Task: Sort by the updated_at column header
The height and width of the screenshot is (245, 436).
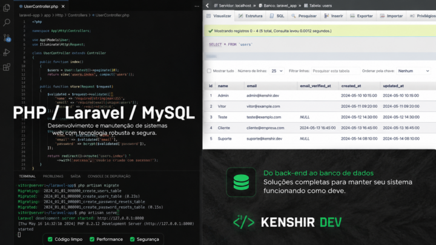Action: pyautogui.click(x=393, y=86)
